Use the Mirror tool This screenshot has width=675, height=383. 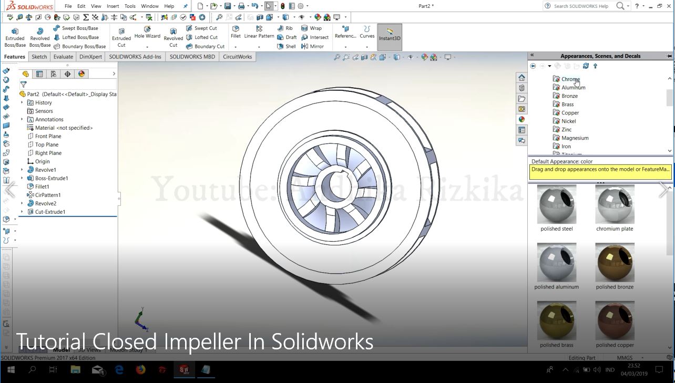(312, 46)
